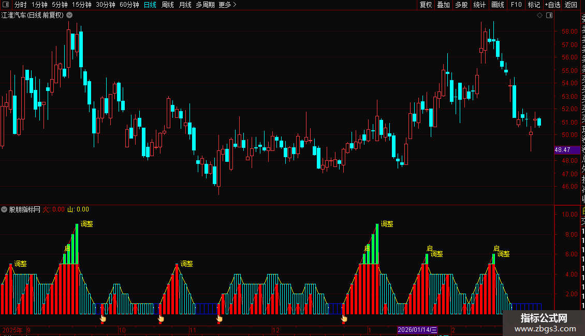The image size is (585, 336).
Task: Click the 58.00 price axis label
Action: [569, 32]
